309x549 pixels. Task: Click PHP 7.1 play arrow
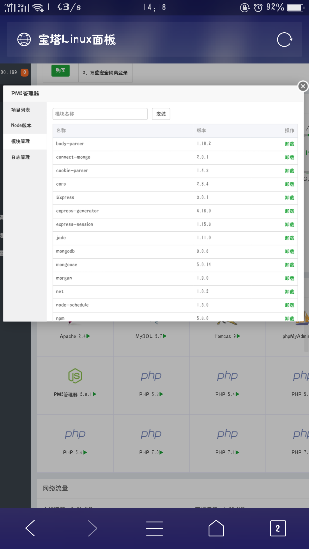coord(237,452)
